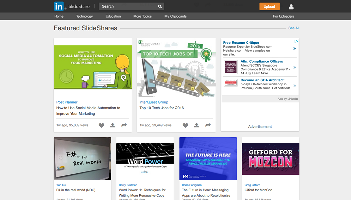Image resolution: width=351 pixels, height=200 pixels.
Task: Open the SlideShare home text logo
Action: tap(79, 6)
